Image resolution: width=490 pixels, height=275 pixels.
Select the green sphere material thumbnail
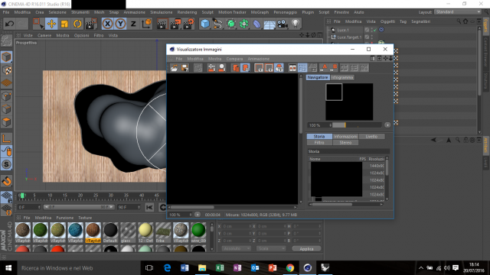[198, 230]
